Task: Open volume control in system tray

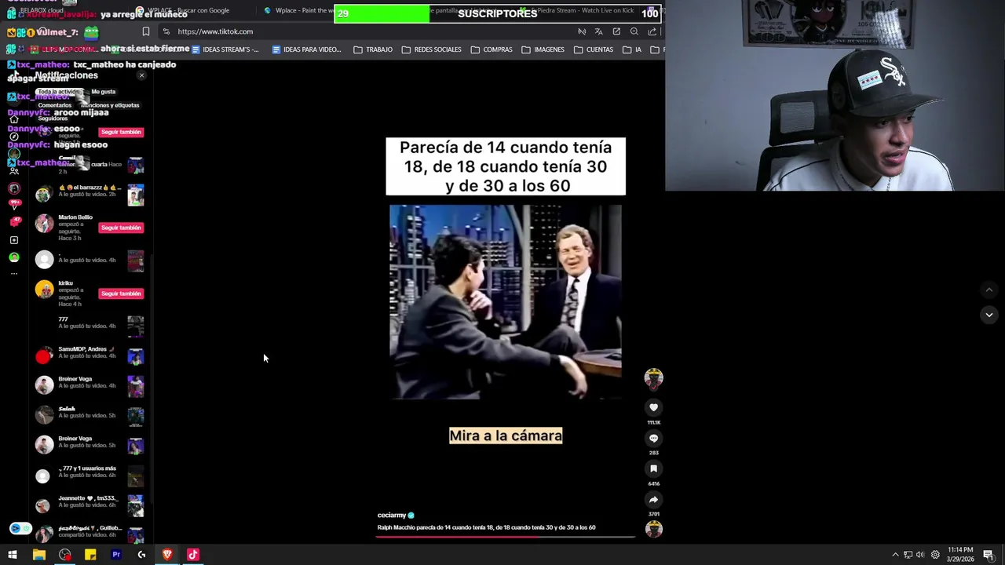Action: coord(920,555)
